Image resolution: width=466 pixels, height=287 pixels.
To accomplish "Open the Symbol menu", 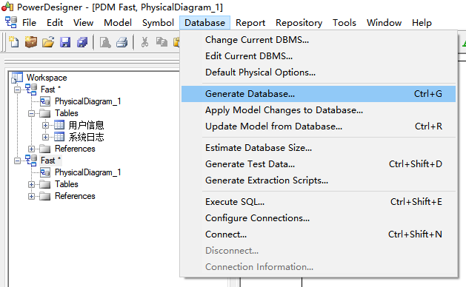I will coord(158,23).
